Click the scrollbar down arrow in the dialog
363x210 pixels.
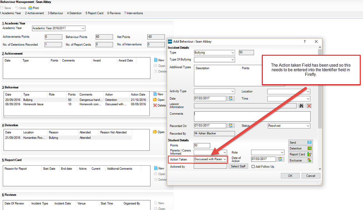point(320,169)
